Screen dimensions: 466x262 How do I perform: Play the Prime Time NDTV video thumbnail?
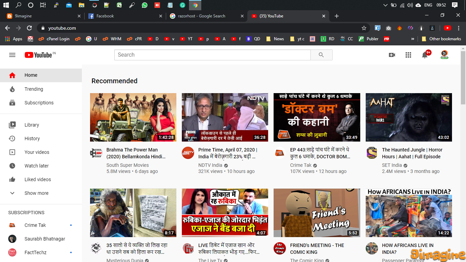click(x=225, y=117)
